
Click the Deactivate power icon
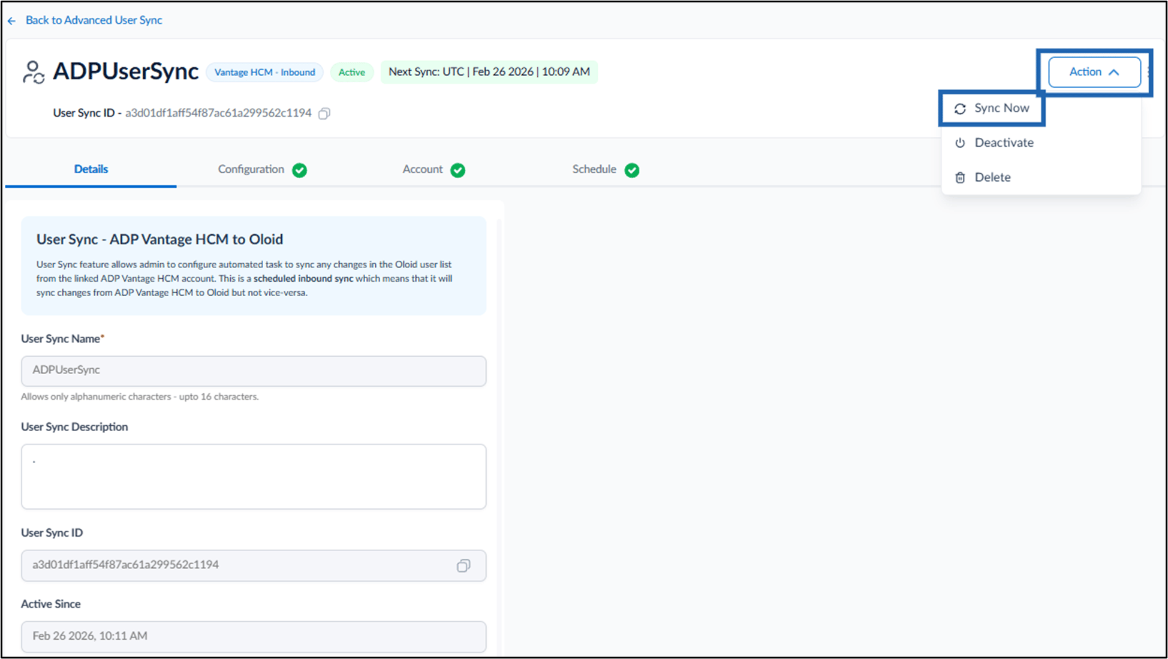click(x=960, y=143)
